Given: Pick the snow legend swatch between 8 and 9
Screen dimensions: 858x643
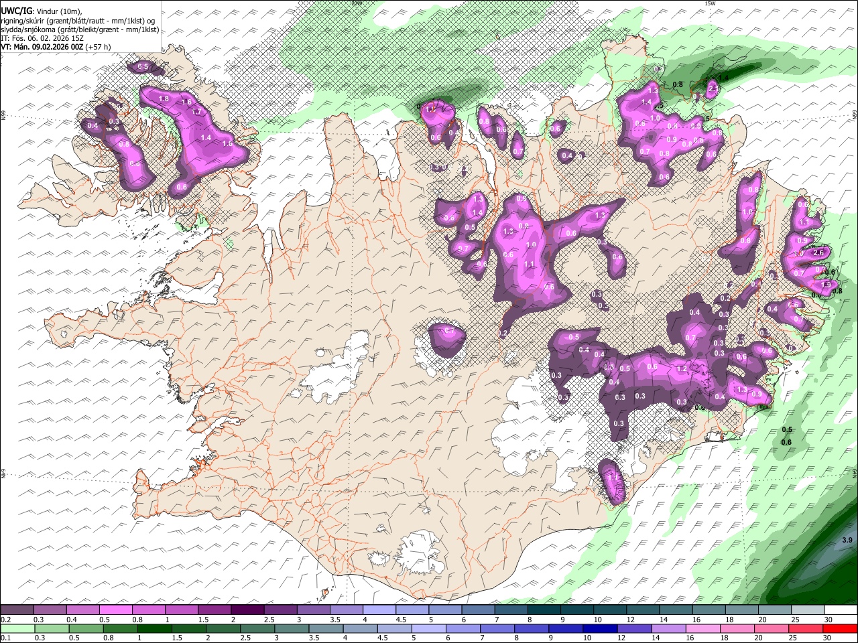Looking at the screenshot, I should tap(544, 610).
